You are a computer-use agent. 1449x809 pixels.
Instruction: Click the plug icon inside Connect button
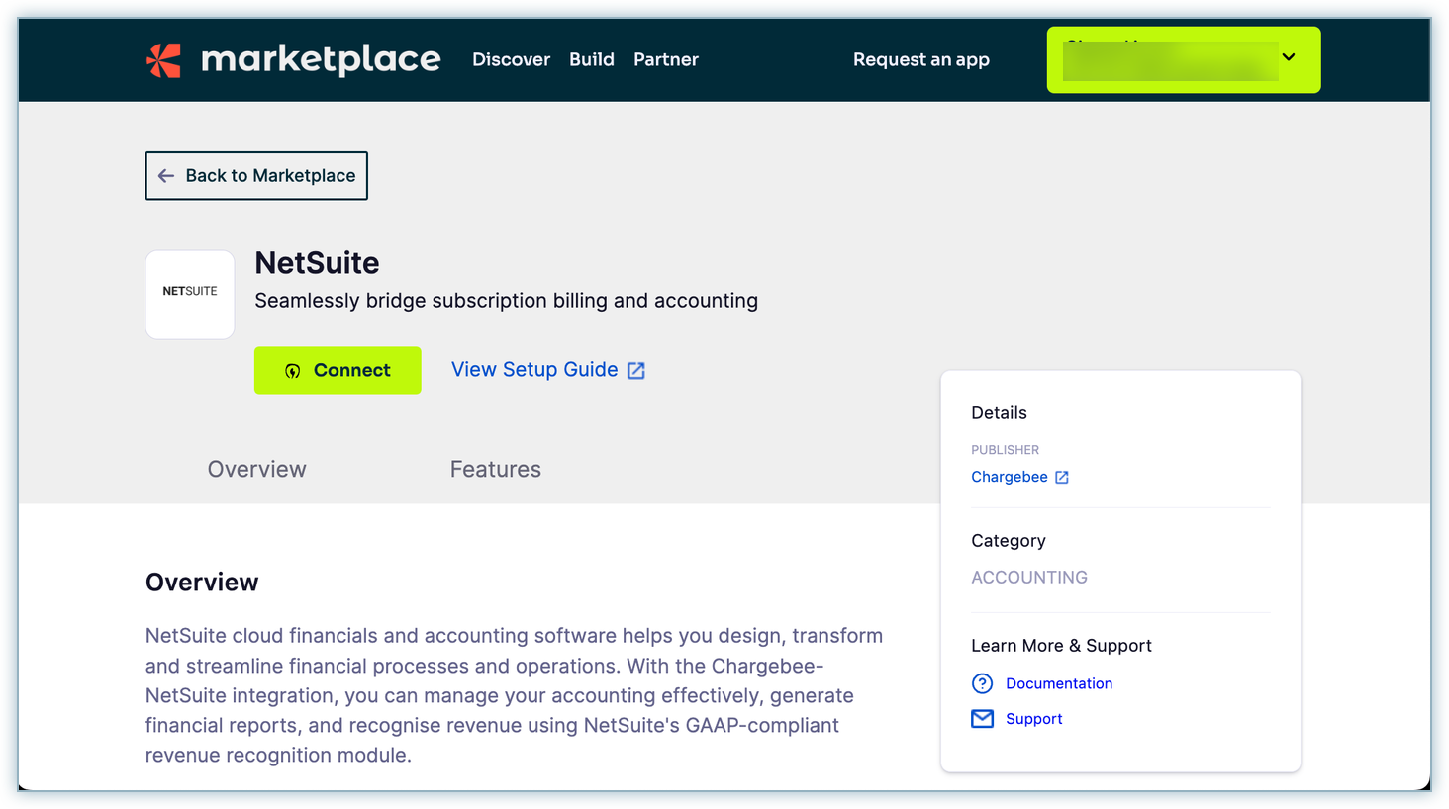(293, 371)
